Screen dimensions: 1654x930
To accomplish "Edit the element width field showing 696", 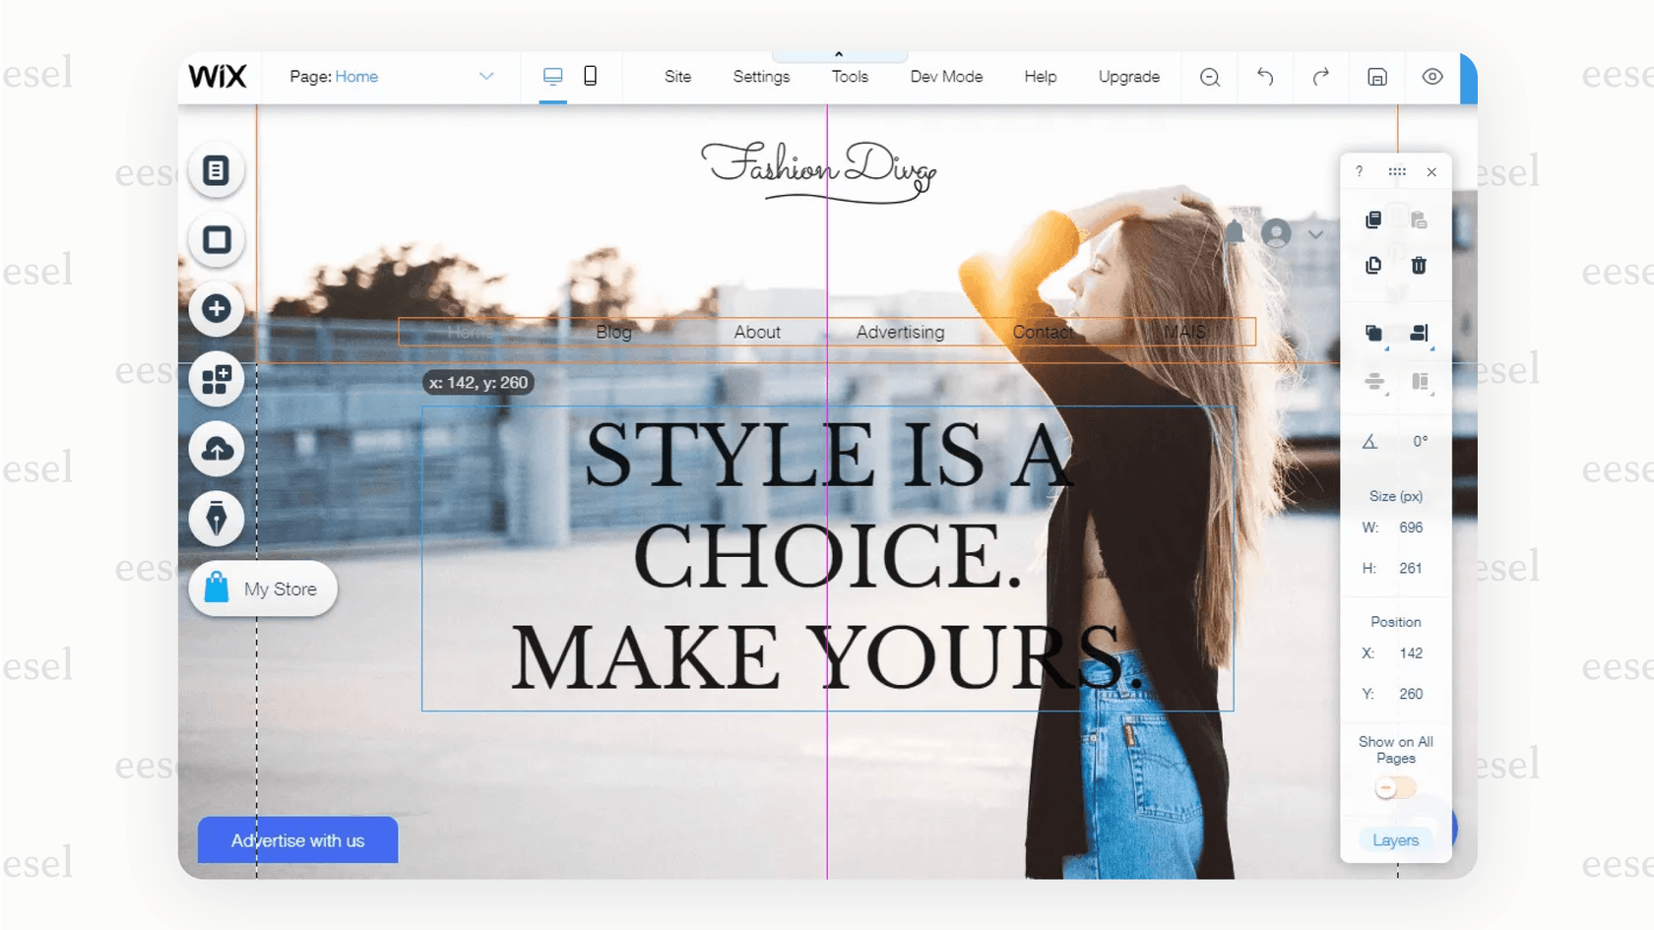I will [1412, 527].
